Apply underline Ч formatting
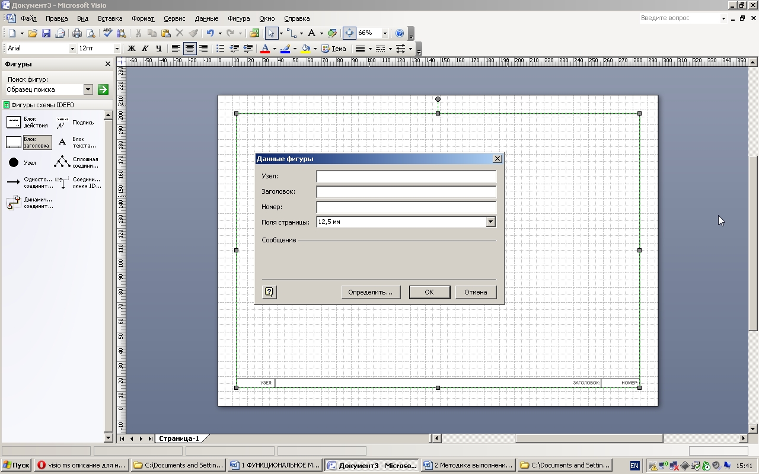 click(159, 49)
